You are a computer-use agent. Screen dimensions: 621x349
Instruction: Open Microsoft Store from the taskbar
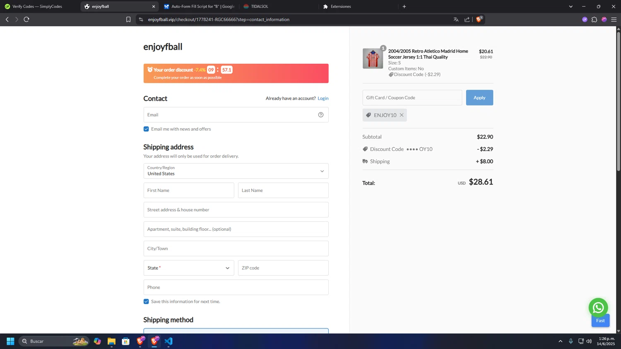point(126,341)
